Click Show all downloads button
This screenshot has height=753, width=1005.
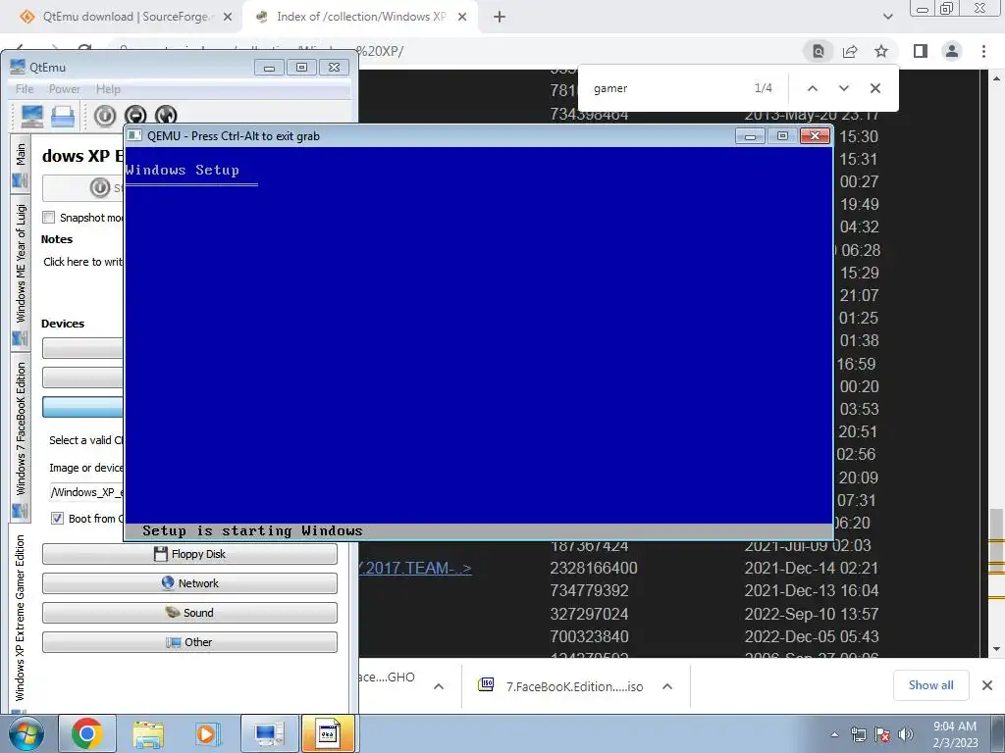tap(930, 685)
